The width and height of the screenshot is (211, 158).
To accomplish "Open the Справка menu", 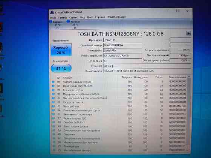I will coord(100,17).
